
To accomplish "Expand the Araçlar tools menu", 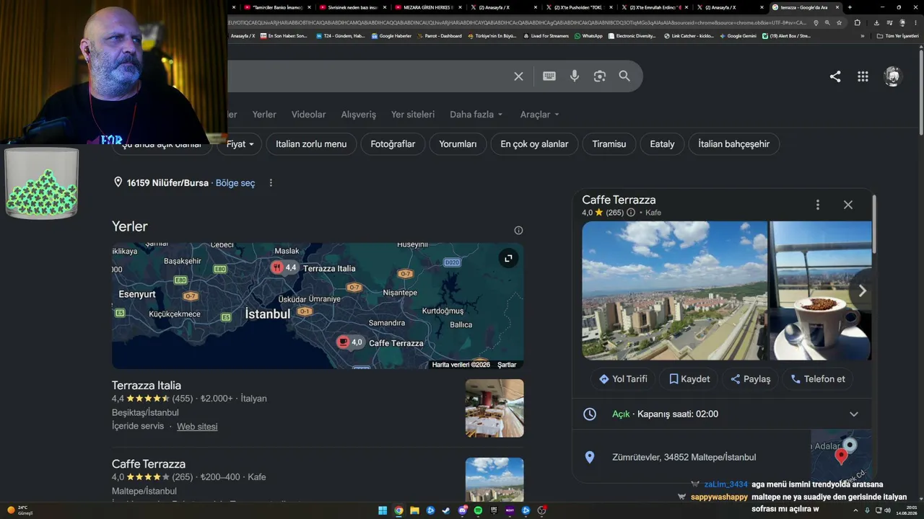I will (x=540, y=115).
